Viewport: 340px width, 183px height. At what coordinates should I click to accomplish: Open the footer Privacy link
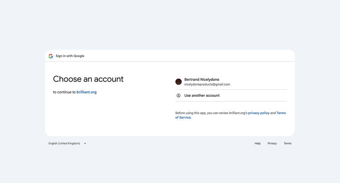coord(272,144)
